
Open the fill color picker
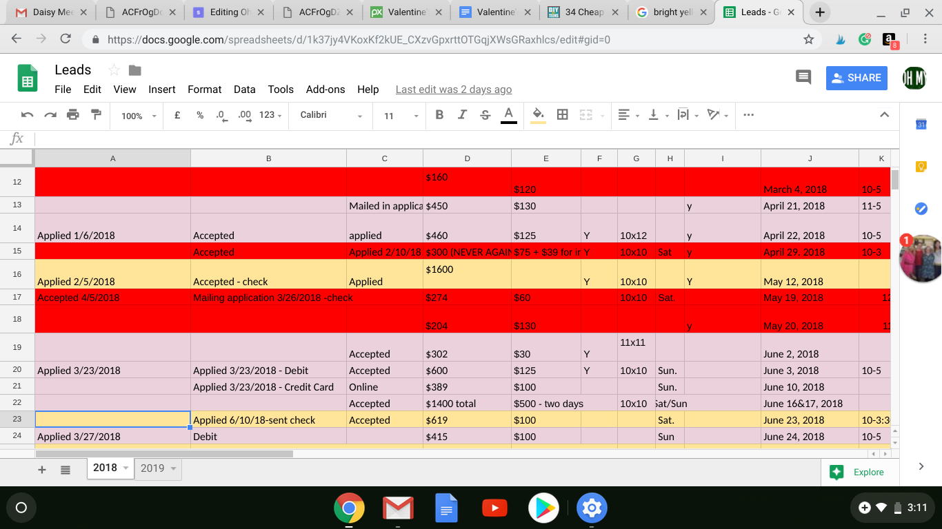(x=539, y=115)
